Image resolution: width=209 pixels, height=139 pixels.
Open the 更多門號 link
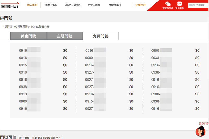(x=204, y=123)
